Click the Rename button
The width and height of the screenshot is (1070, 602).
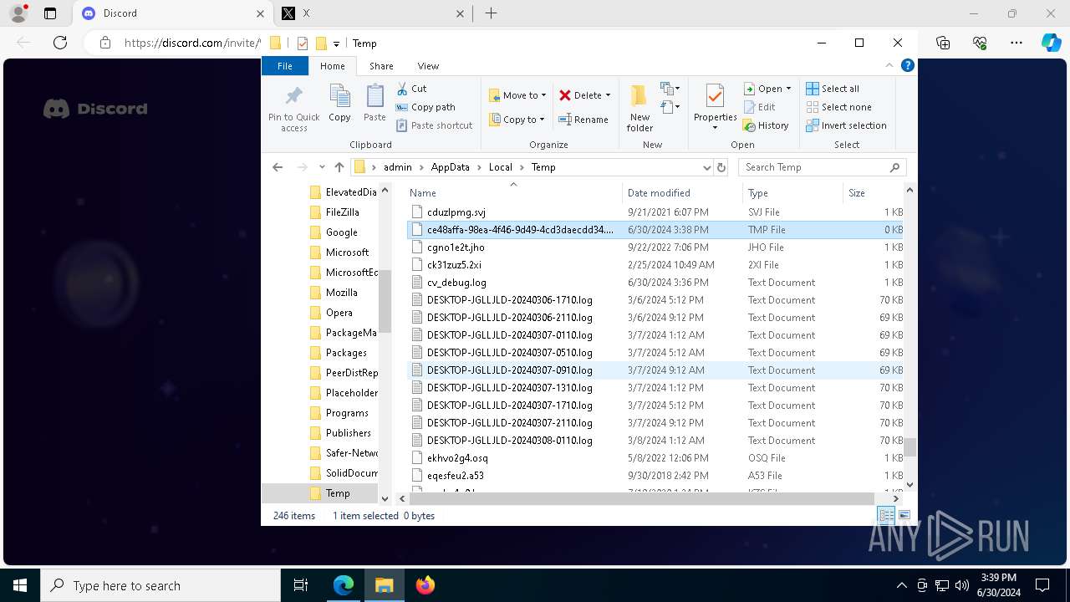pyautogui.click(x=583, y=120)
